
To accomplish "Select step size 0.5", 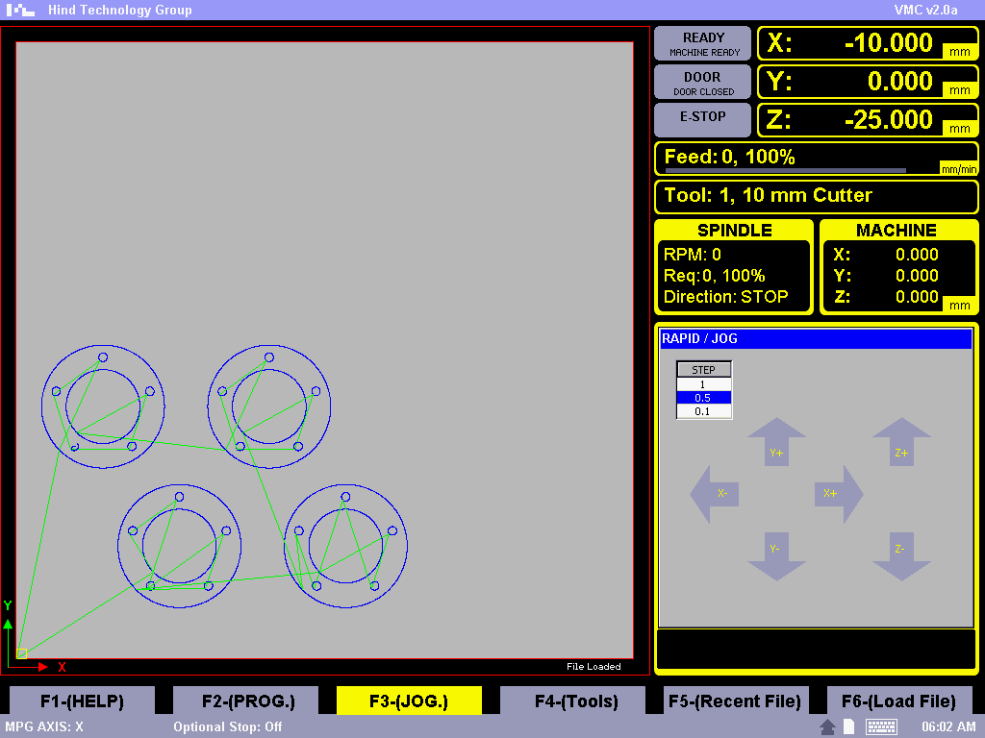I will (x=703, y=398).
